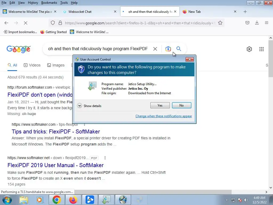Open a new tab with plus button
Image resolution: width=273 pixels, height=205 pixels.
[x=245, y=12]
